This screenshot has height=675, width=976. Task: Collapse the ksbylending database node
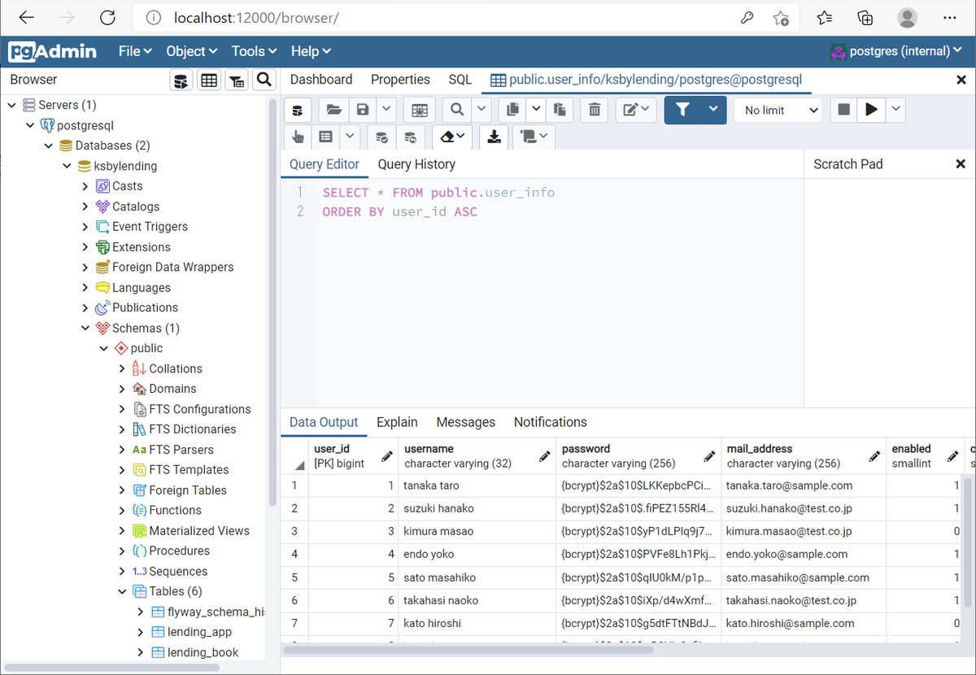pos(67,166)
